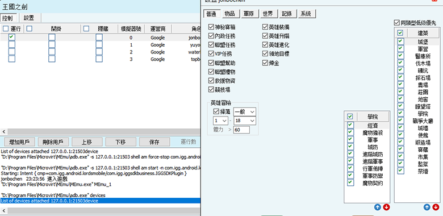Viewport: 443px width, 216px height.
Task: Toggle 運行 checkbox for emulator 0
Action: click(x=11, y=38)
